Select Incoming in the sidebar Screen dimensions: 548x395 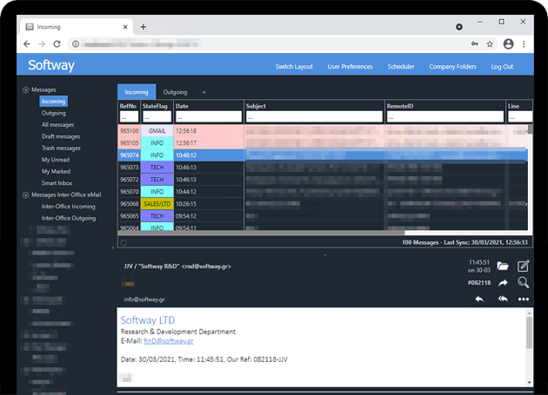coord(53,102)
